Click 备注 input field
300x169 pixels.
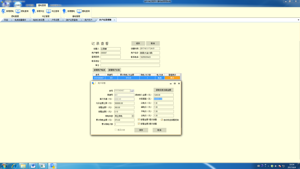130,65
